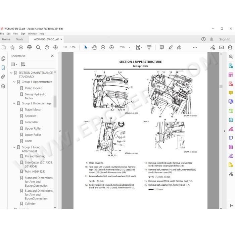This screenshot has height=235, width=235.
Task: Click the document vertical scrollbar thumb
Action: click(x=221, y=87)
